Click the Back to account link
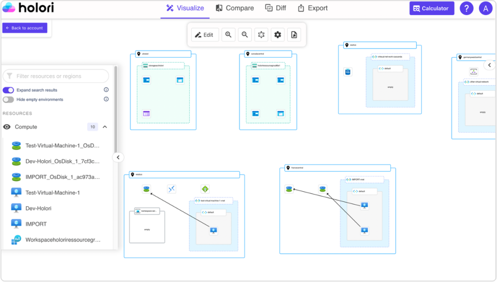 tap(24, 28)
